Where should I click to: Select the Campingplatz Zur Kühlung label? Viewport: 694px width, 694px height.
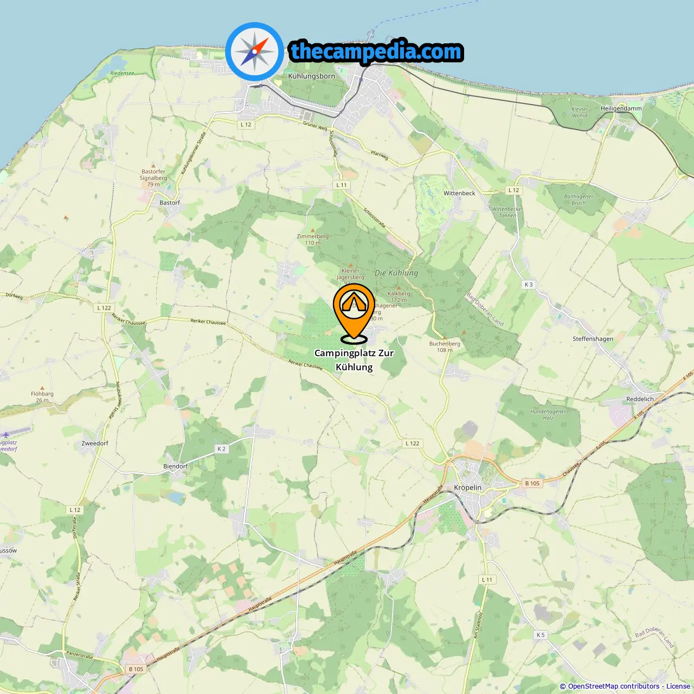354,360
